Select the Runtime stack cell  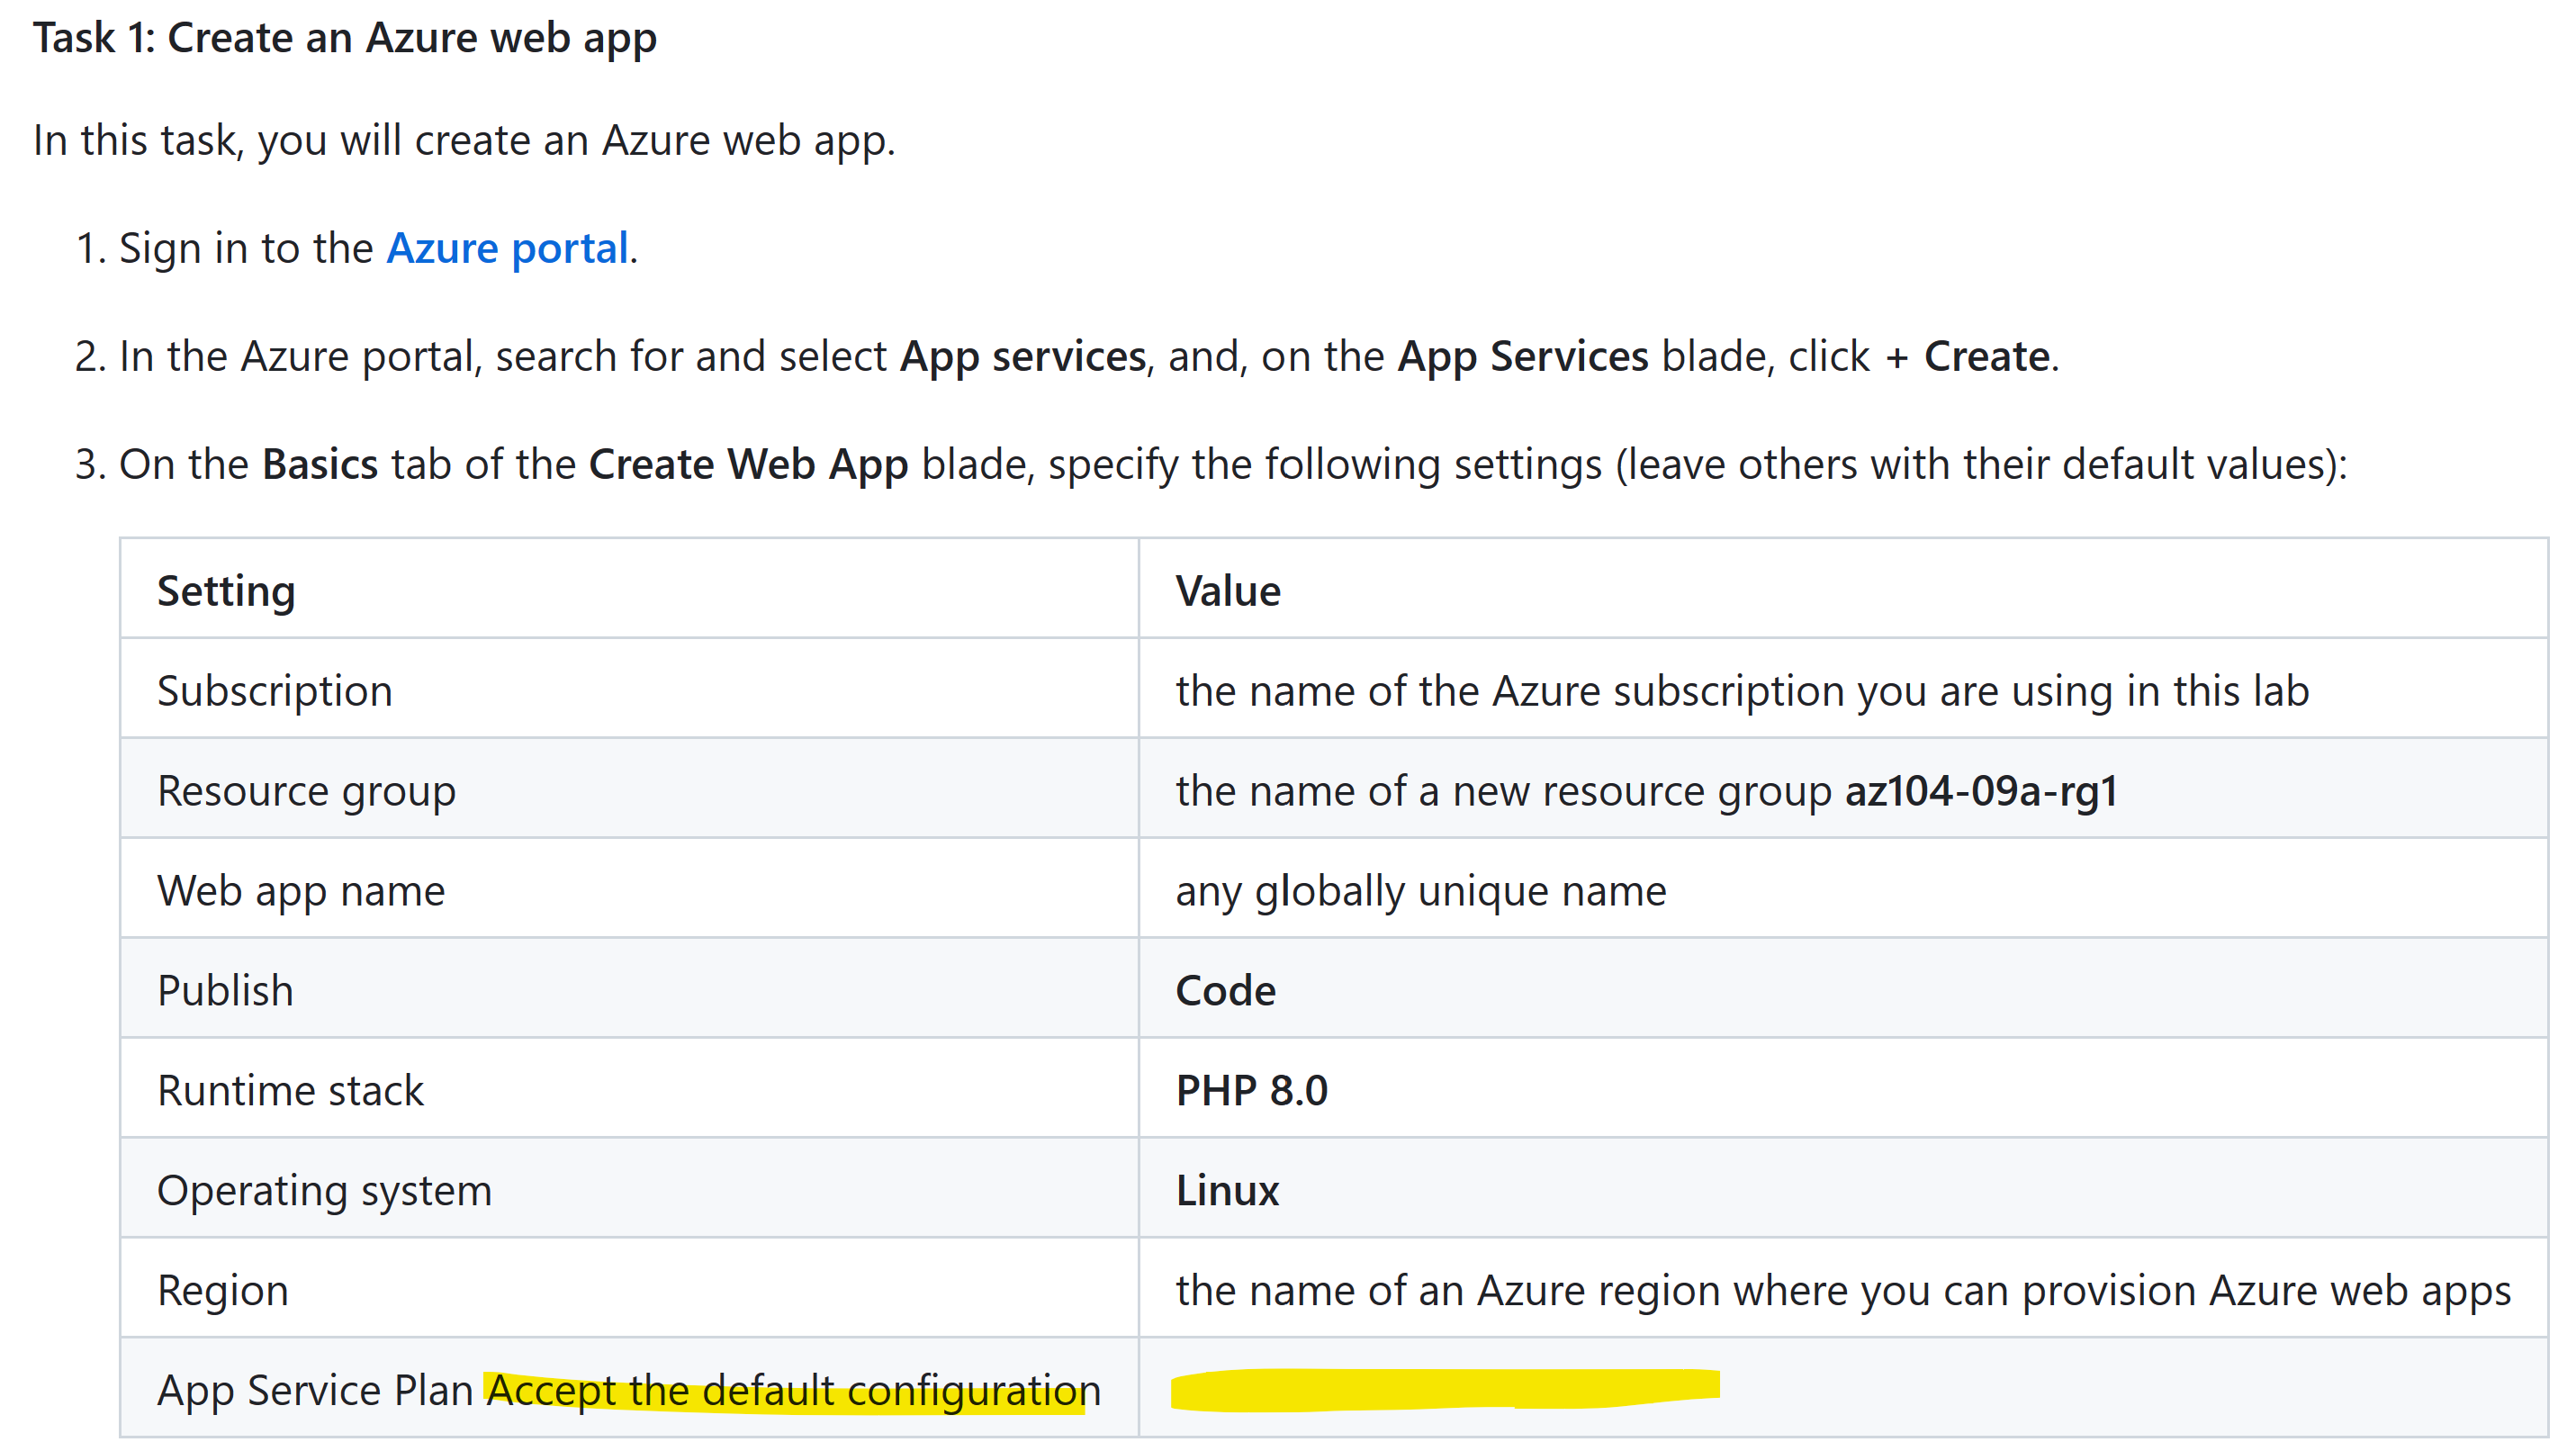pyautogui.click(x=290, y=1091)
